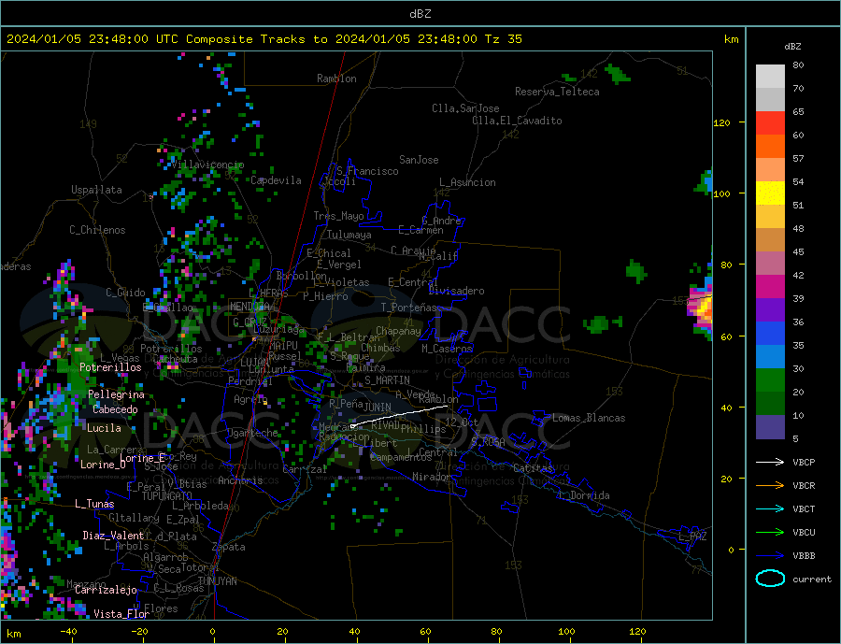Select the 42 dBZ magenta color swatch
This screenshot has height=644, width=841.
click(x=770, y=287)
